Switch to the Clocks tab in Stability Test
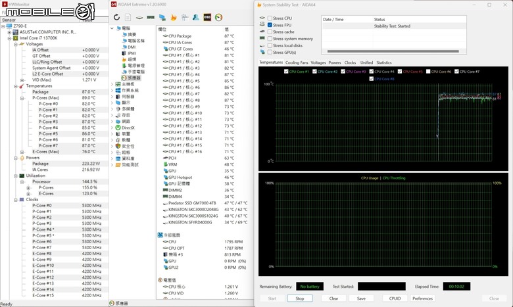Viewport: 513px width, 307px height. click(350, 62)
